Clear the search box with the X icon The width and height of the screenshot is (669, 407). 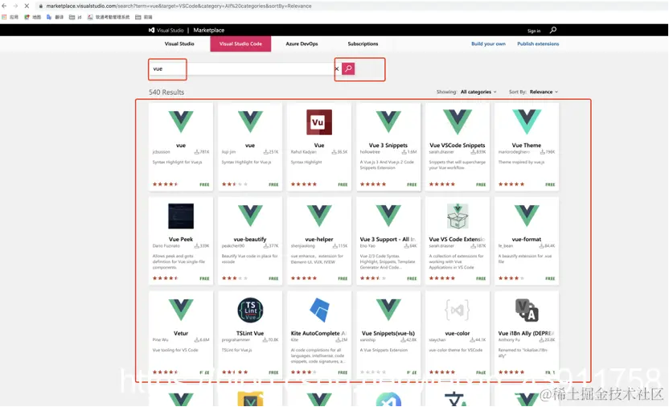337,68
